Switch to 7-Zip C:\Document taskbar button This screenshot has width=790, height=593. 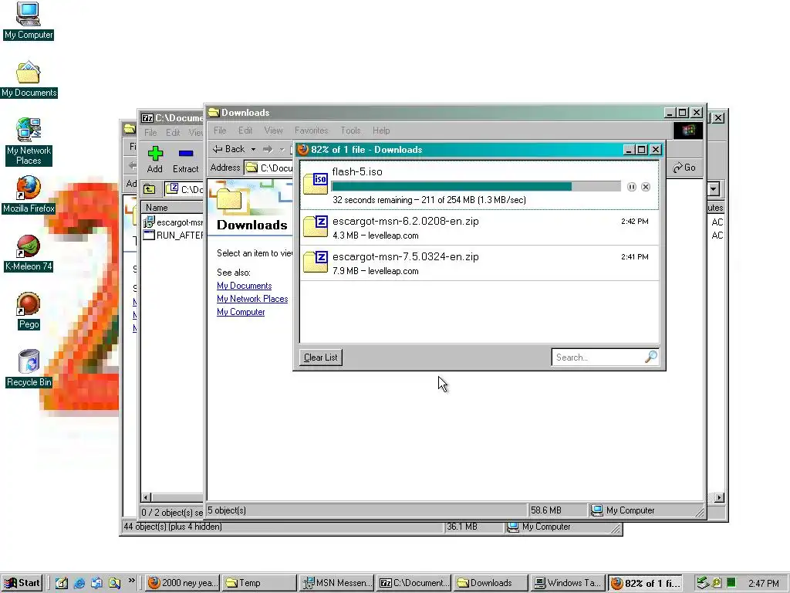coord(414,583)
